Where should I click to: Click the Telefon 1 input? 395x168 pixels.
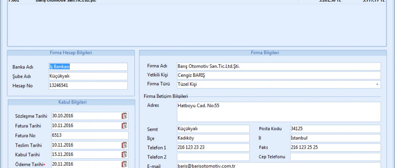(x=214, y=147)
